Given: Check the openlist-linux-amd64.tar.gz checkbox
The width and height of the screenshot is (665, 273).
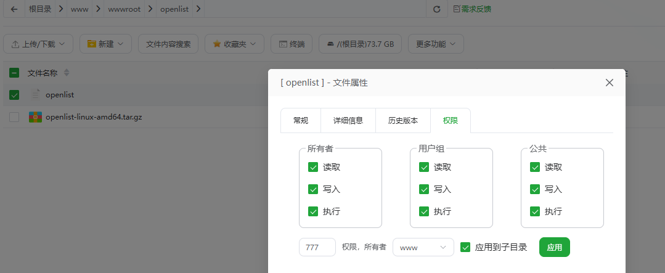Looking at the screenshot, I should pos(14,117).
